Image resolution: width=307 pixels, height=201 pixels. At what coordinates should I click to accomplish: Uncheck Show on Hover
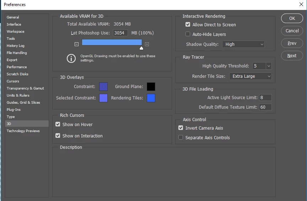pos(58,124)
